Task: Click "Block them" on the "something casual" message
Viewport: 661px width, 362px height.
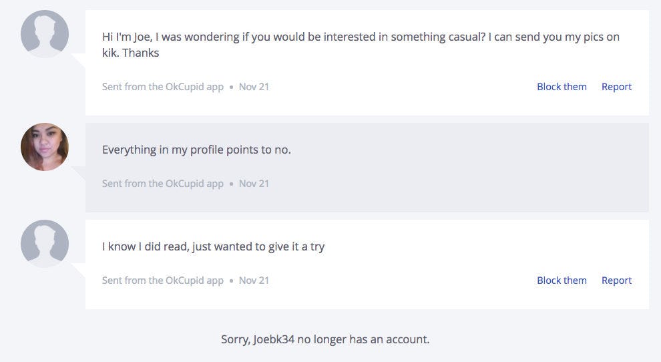Action: point(562,87)
